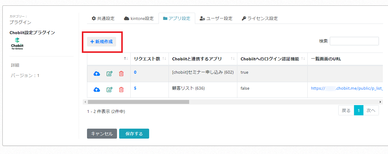Select the アプリ設定 tab
The width and height of the screenshot is (388, 154).
coord(177,18)
